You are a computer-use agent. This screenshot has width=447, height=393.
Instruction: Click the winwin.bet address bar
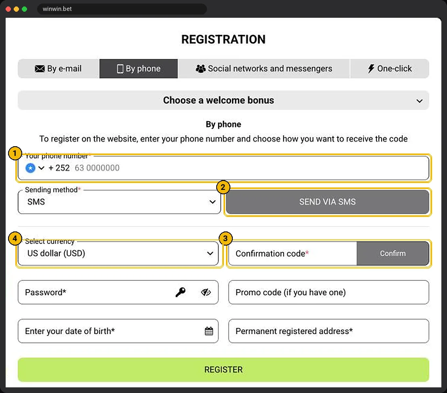click(122, 9)
